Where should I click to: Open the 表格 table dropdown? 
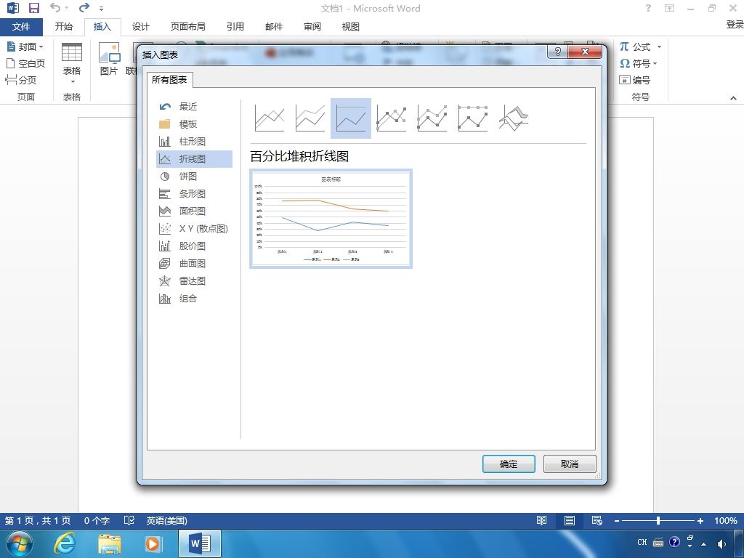click(x=72, y=63)
